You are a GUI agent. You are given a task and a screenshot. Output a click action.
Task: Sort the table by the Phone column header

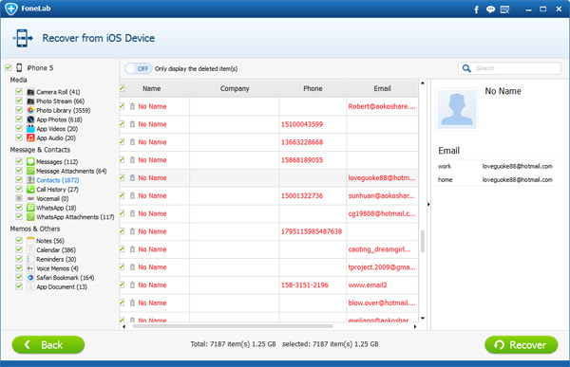click(x=313, y=88)
